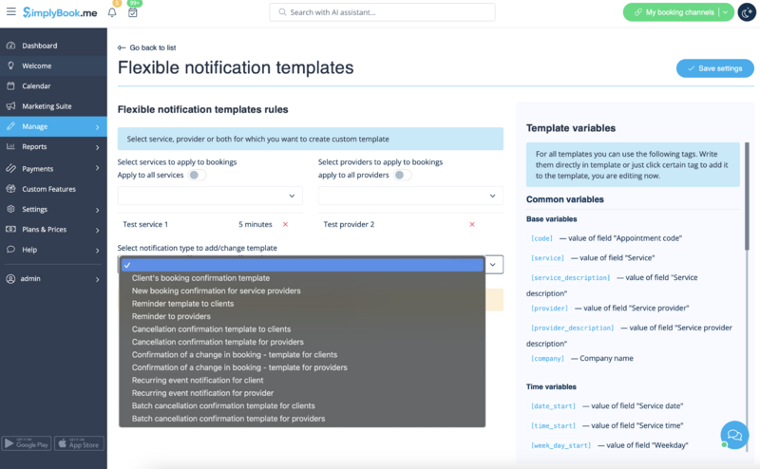
Task: Open the providers selection dropdown
Action: 410,196
